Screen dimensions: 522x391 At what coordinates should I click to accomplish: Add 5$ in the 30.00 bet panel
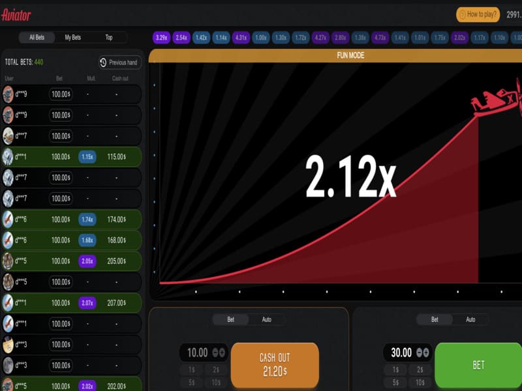tap(395, 383)
